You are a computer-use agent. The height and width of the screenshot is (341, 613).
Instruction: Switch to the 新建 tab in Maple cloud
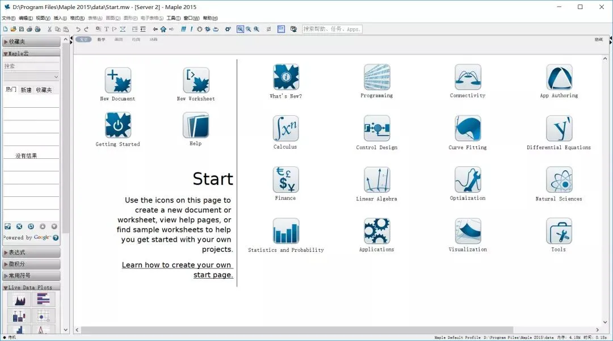pos(26,90)
